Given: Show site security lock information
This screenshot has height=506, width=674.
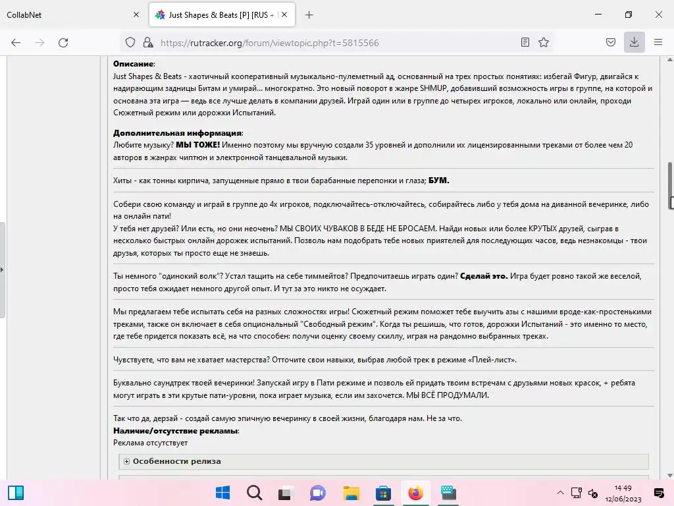Looking at the screenshot, I should click(148, 42).
